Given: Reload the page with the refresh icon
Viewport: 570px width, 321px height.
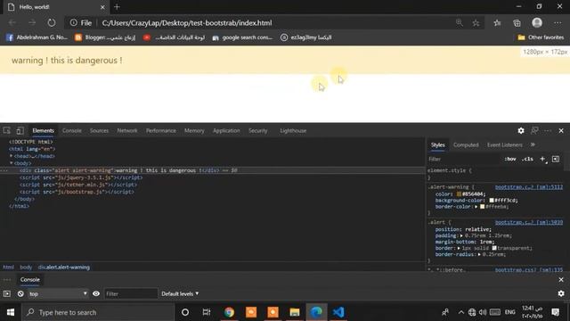Looking at the screenshot, I should tap(52, 22).
